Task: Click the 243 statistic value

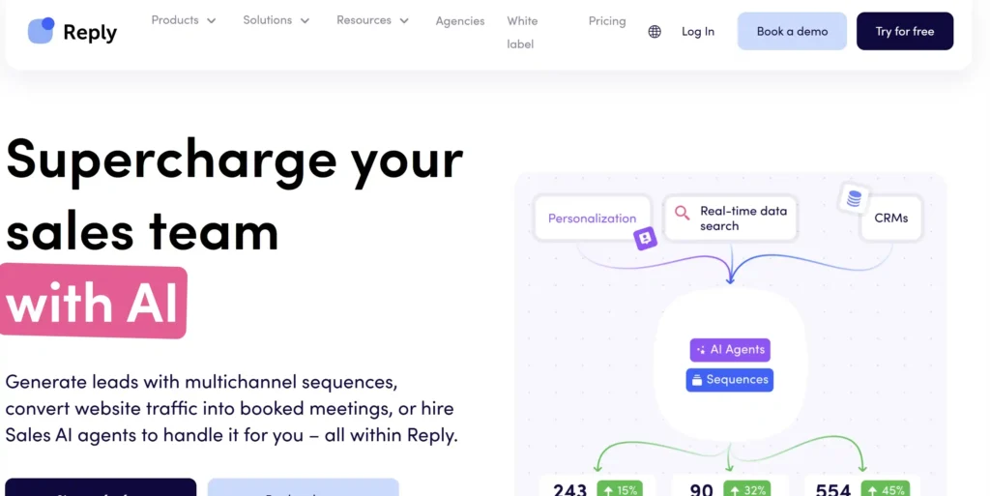Action: click(x=569, y=489)
